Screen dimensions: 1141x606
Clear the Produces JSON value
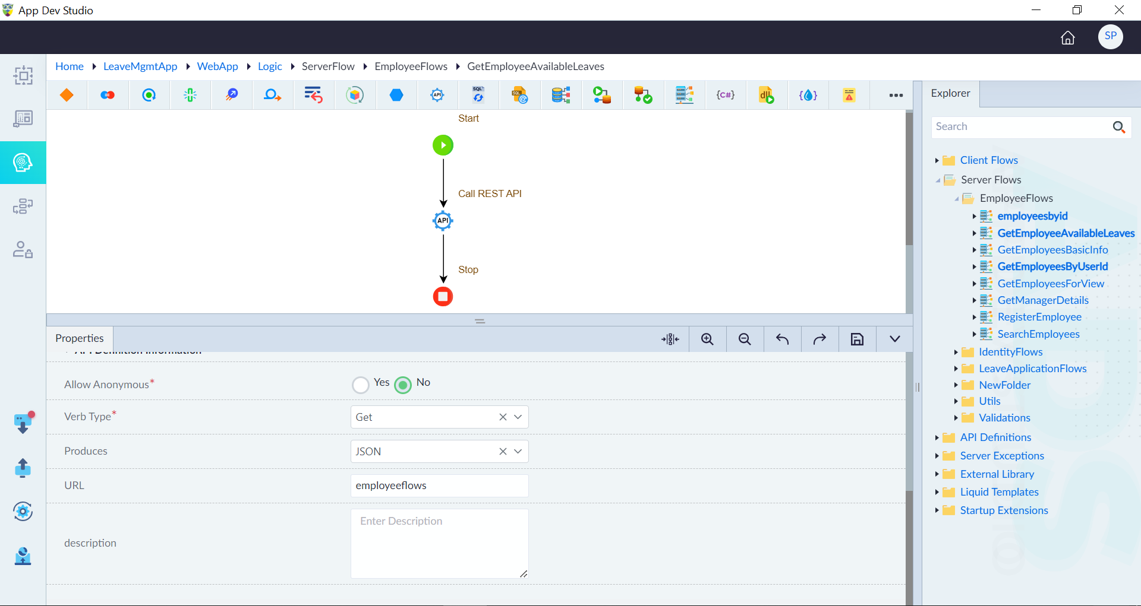(503, 452)
